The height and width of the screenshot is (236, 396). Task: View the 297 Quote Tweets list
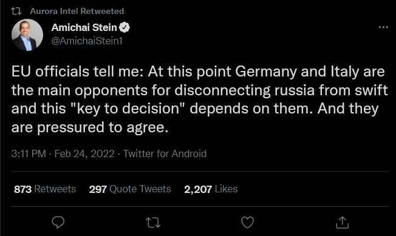coord(130,189)
